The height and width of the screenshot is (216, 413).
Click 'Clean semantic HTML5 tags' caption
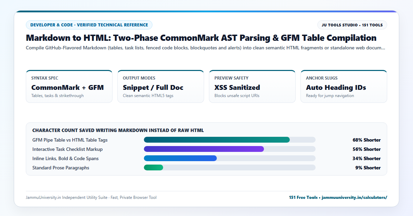(148, 96)
